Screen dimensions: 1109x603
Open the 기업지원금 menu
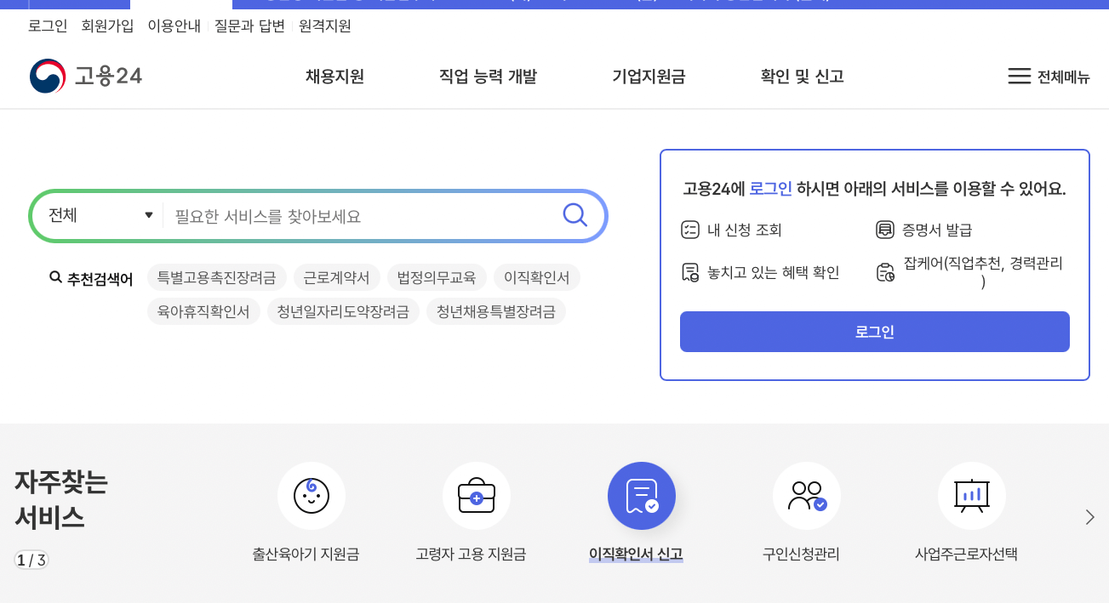(x=648, y=76)
